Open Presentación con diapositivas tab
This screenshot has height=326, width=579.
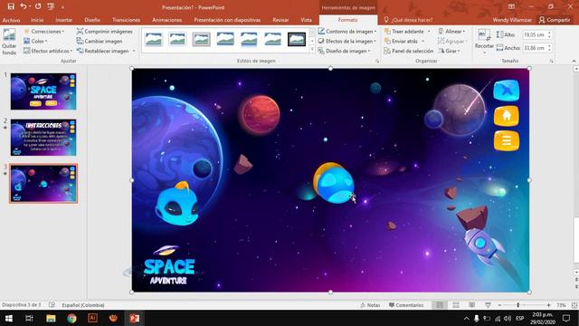[x=227, y=20]
